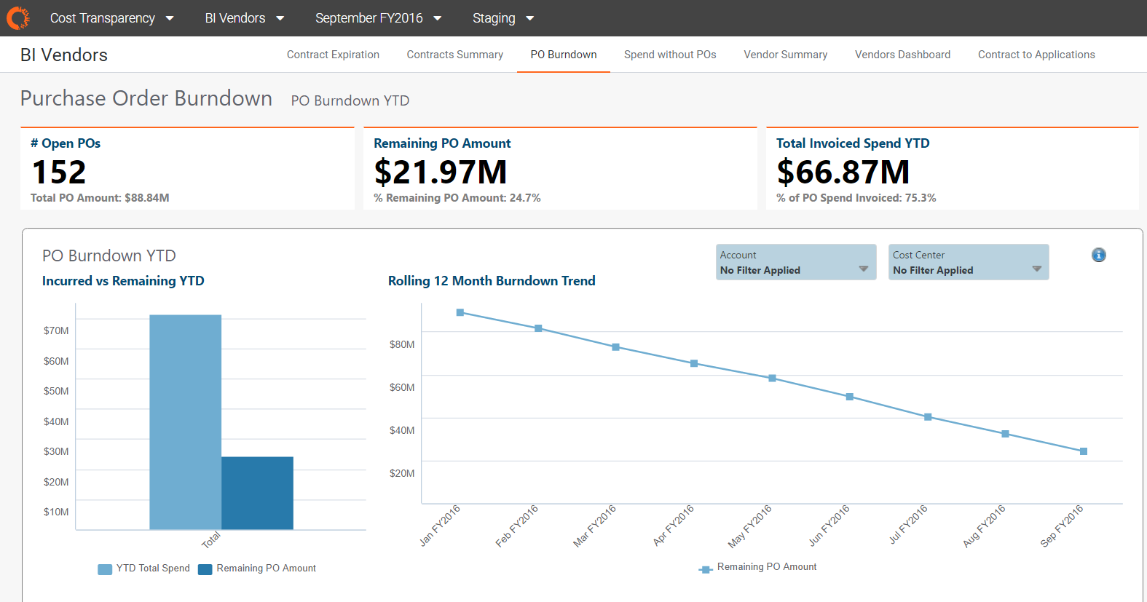Image resolution: width=1147 pixels, height=602 pixels.
Task: Open the Contract to Applications tab
Action: pos(1036,55)
